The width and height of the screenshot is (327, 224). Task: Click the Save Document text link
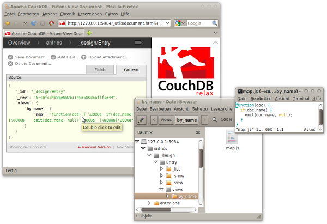(x=30, y=57)
